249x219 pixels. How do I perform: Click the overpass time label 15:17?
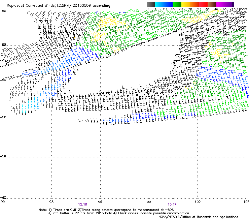pyautogui.click(x=172, y=205)
